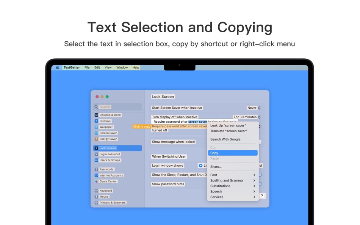Select Lock Screen text in the sidebar
The width and height of the screenshot is (360, 225).
click(108, 148)
